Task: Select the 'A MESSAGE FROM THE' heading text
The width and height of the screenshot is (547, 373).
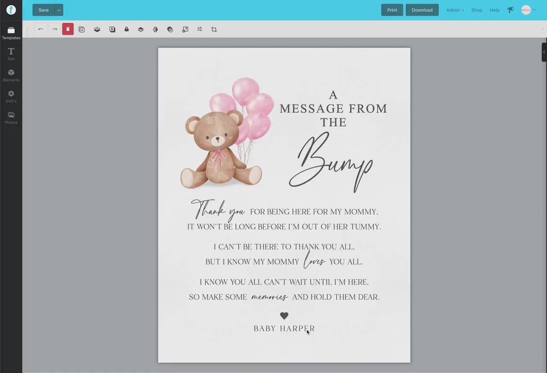Action: point(333,108)
